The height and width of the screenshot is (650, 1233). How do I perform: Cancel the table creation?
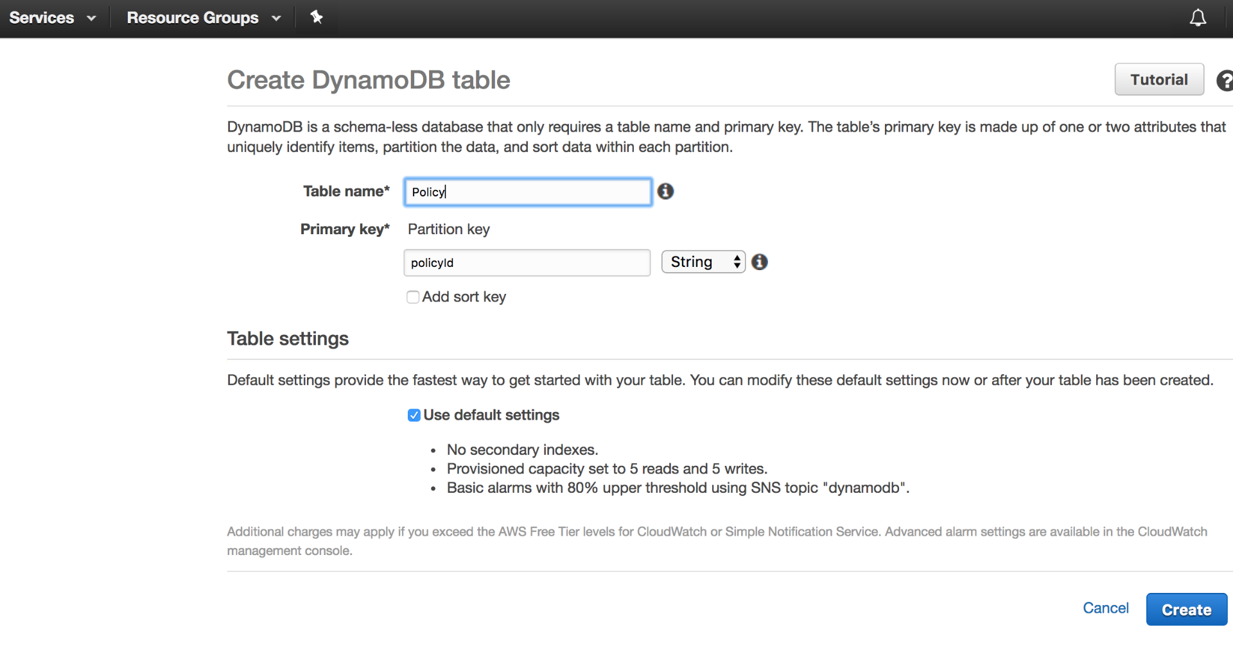pyautogui.click(x=1106, y=608)
